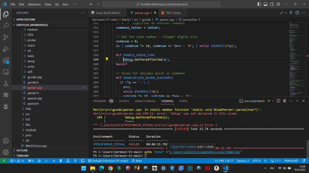Open the Search view in activity bar
Viewport: 309px width, 173px height.
(x=6, y=25)
